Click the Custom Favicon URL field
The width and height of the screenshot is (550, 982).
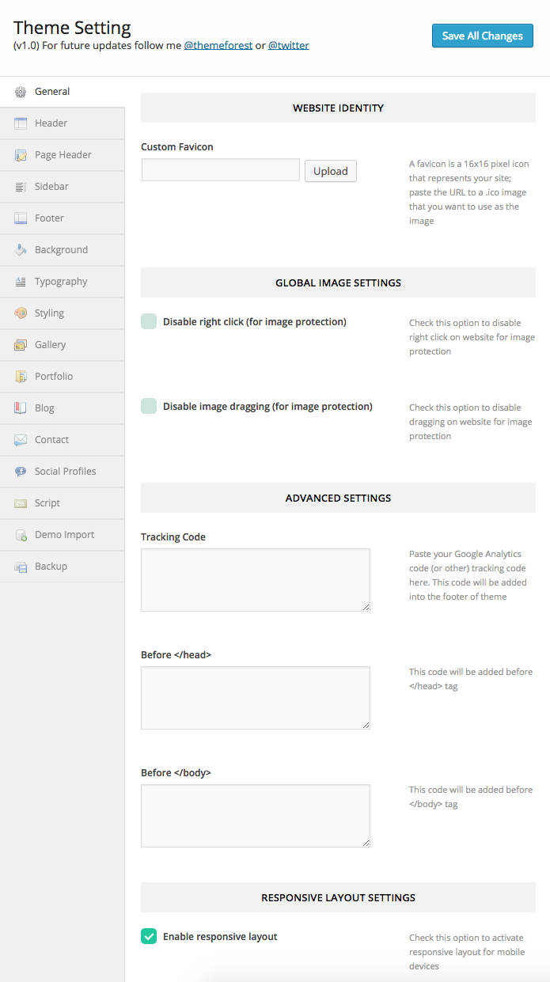pyautogui.click(x=221, y=170)
